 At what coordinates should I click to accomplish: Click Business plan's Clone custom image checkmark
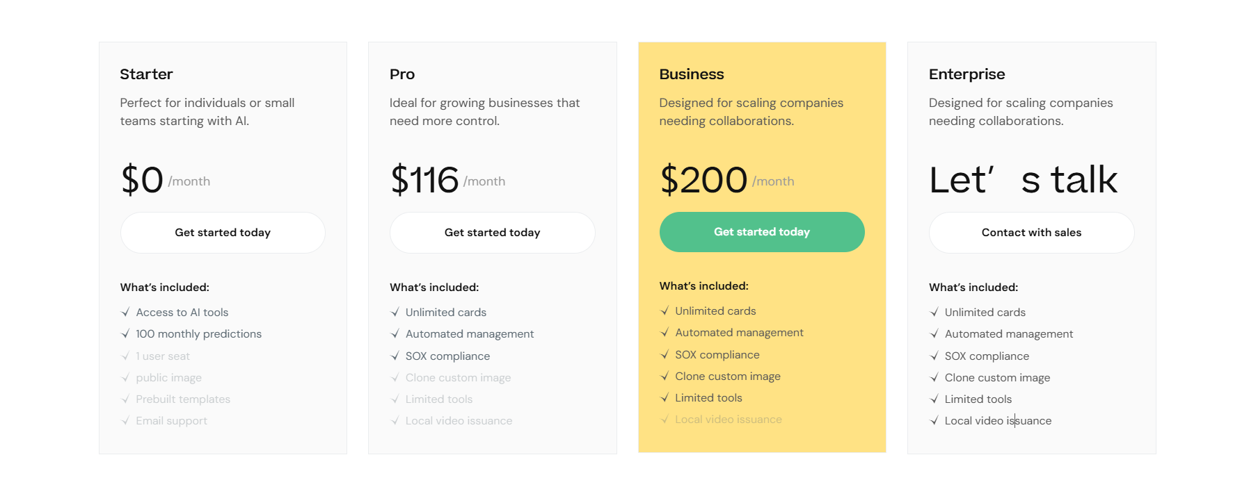(x=665, y=377)
